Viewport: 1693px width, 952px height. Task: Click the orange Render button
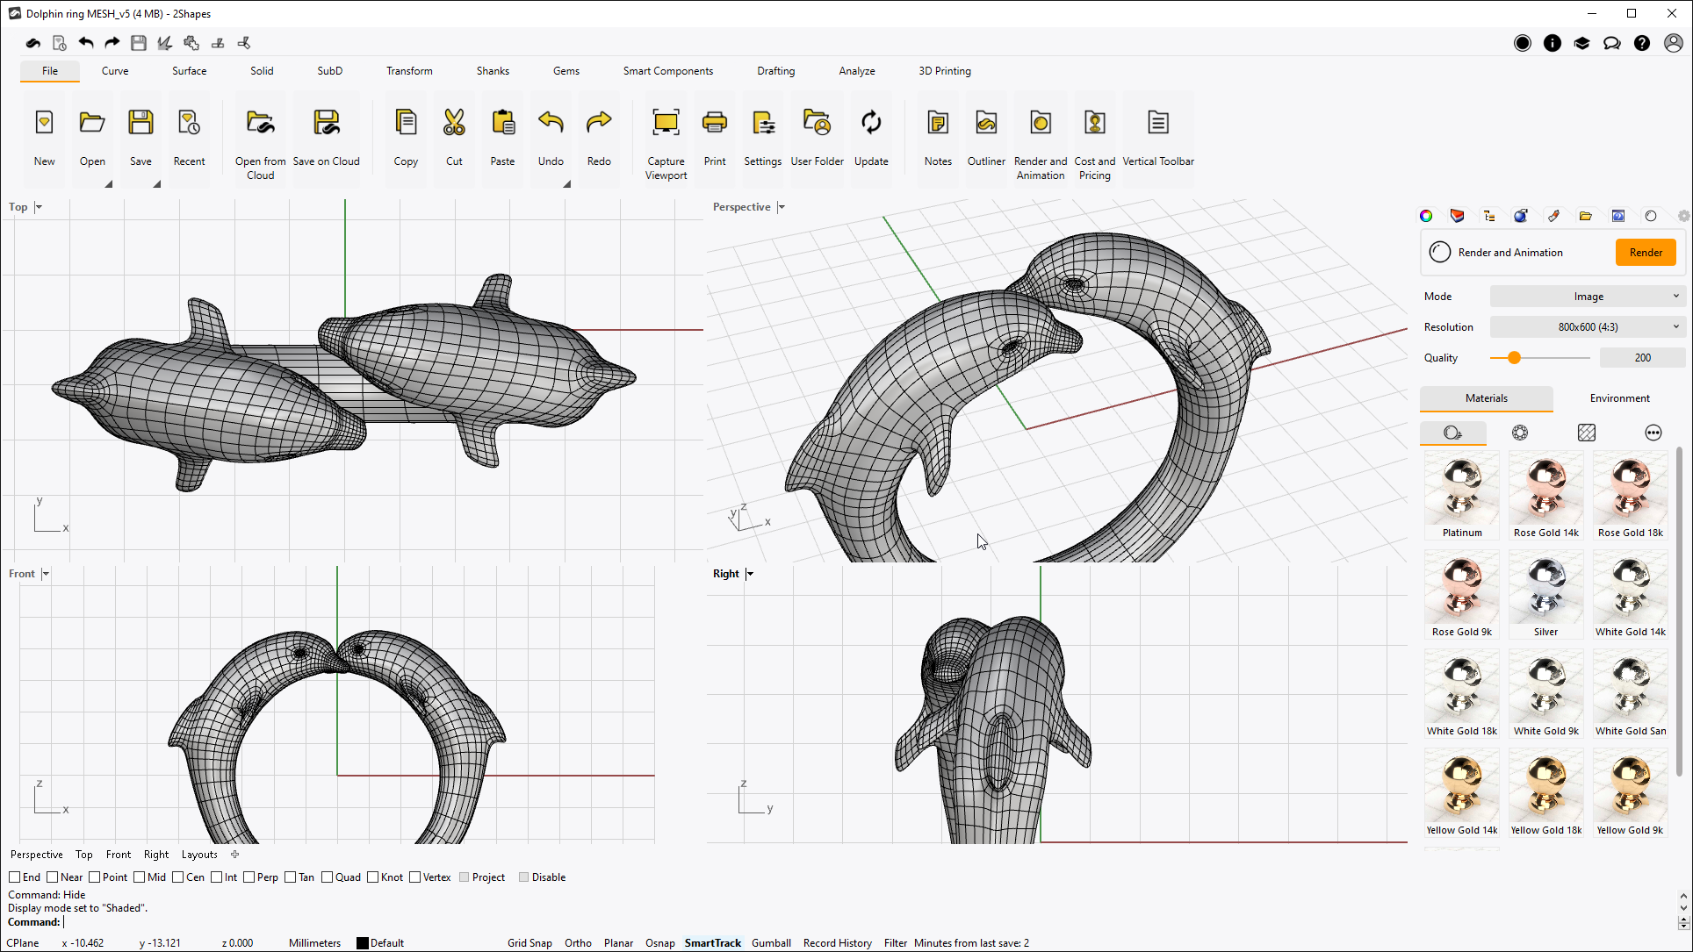(x=1646, y=253)
